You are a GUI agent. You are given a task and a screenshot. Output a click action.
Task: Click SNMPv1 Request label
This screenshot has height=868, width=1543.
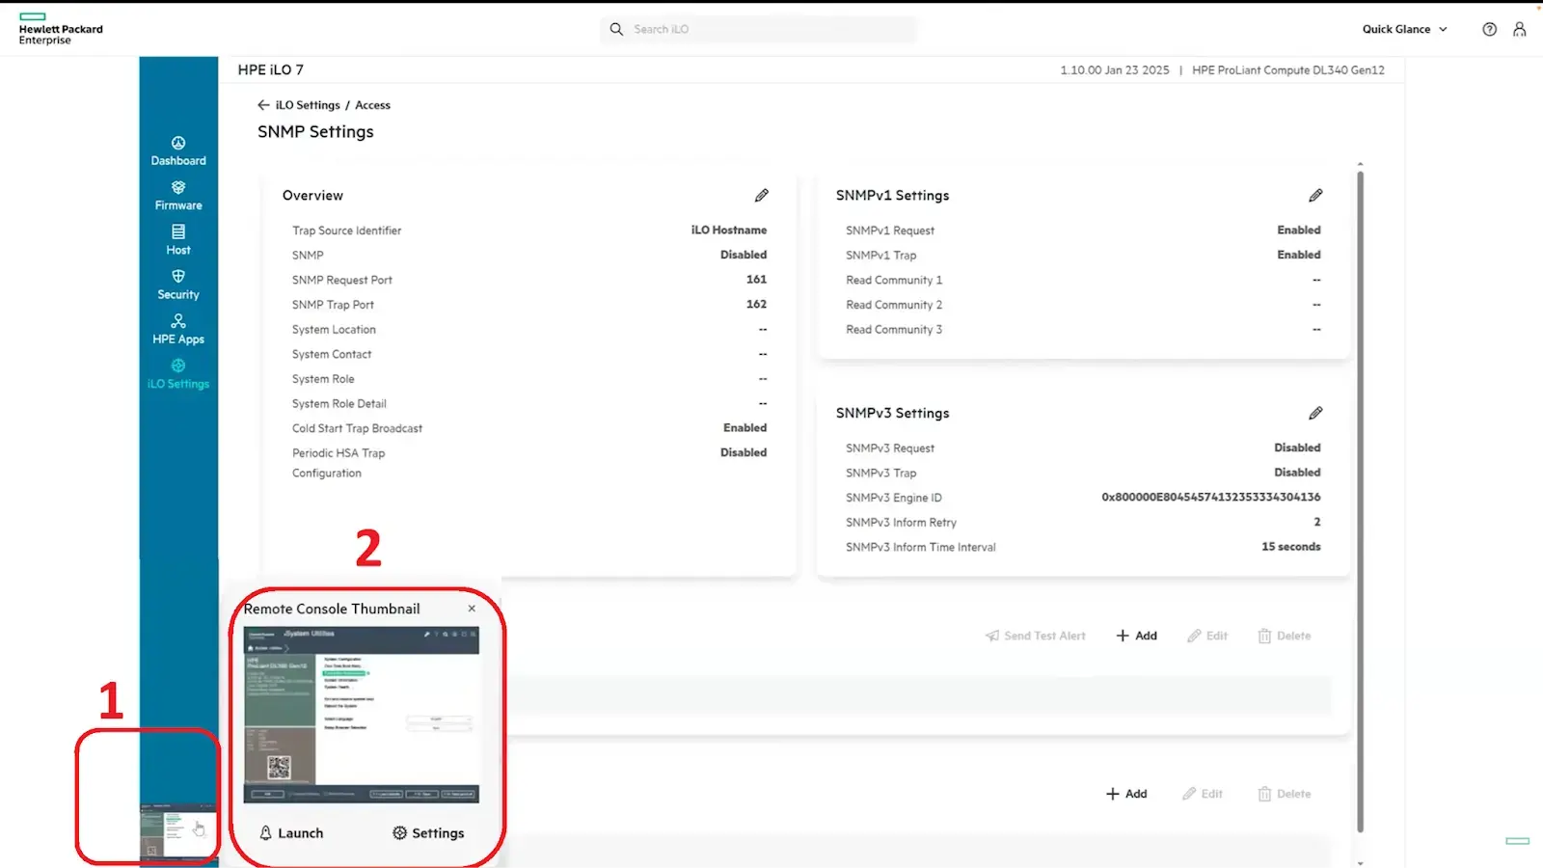[890, 231]
